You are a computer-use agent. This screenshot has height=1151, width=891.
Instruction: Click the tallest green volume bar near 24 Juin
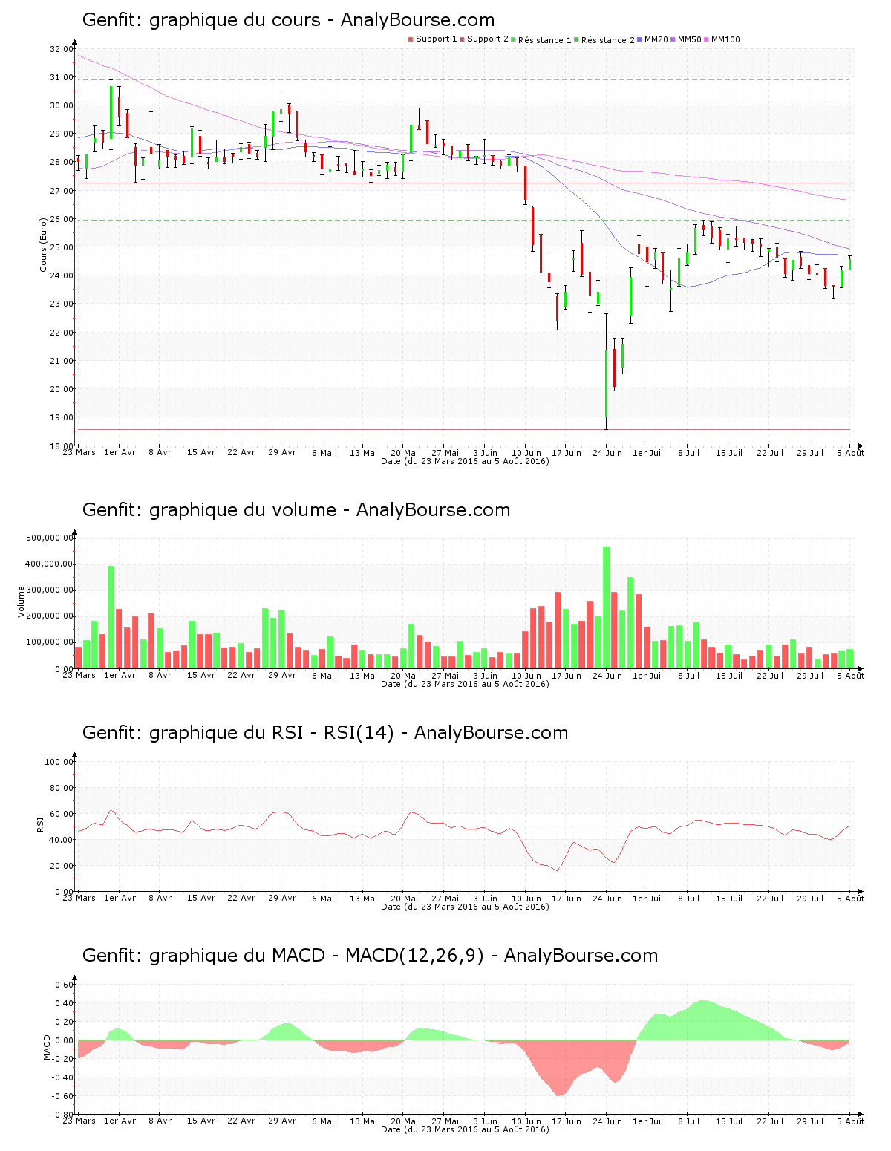click(x=607, y=607)
